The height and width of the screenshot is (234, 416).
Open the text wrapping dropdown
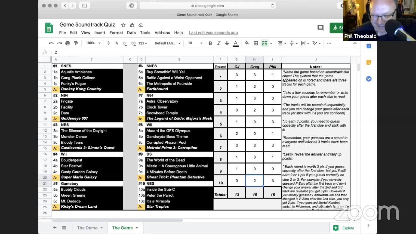305,43
